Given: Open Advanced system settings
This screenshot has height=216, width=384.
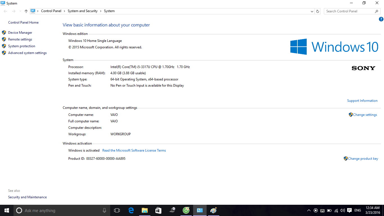Looking at the screenshot, I should pos(28,53).
